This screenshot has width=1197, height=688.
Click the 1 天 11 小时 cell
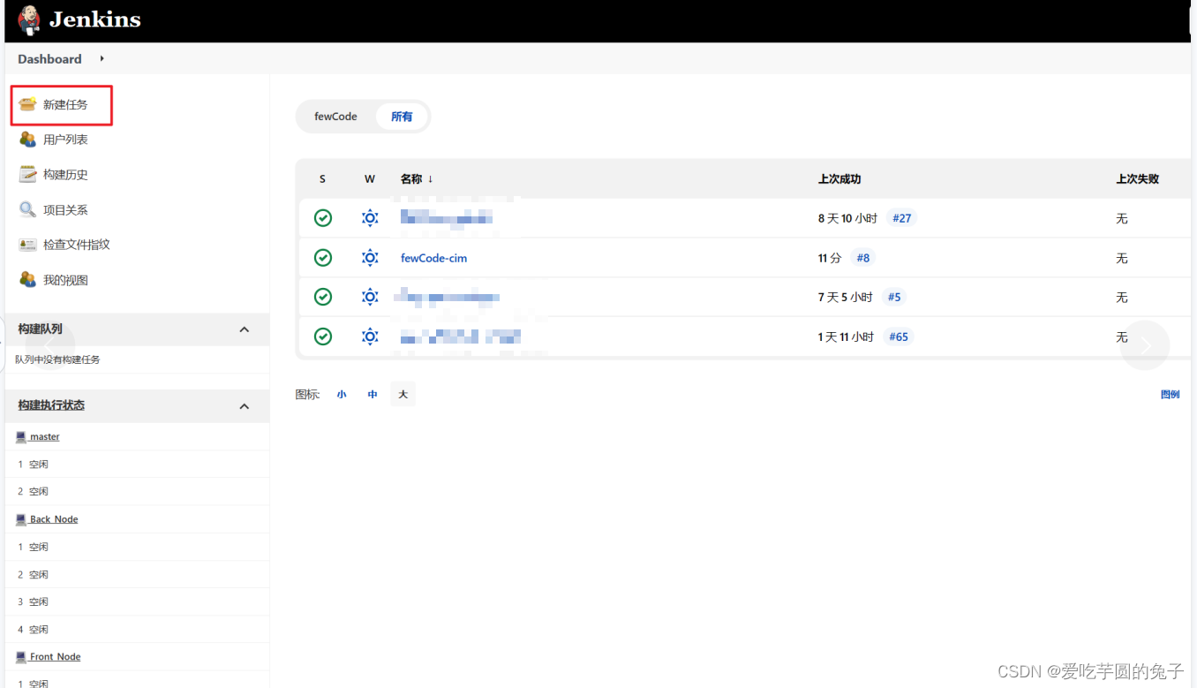[846, 336]
